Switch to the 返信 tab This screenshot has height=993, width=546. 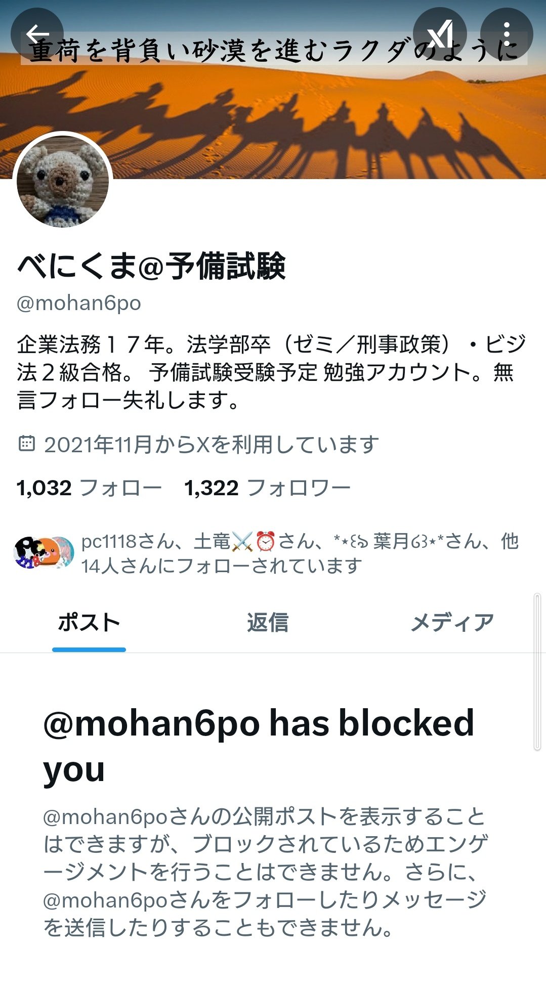pyautogui.click(x=268, y=623)
